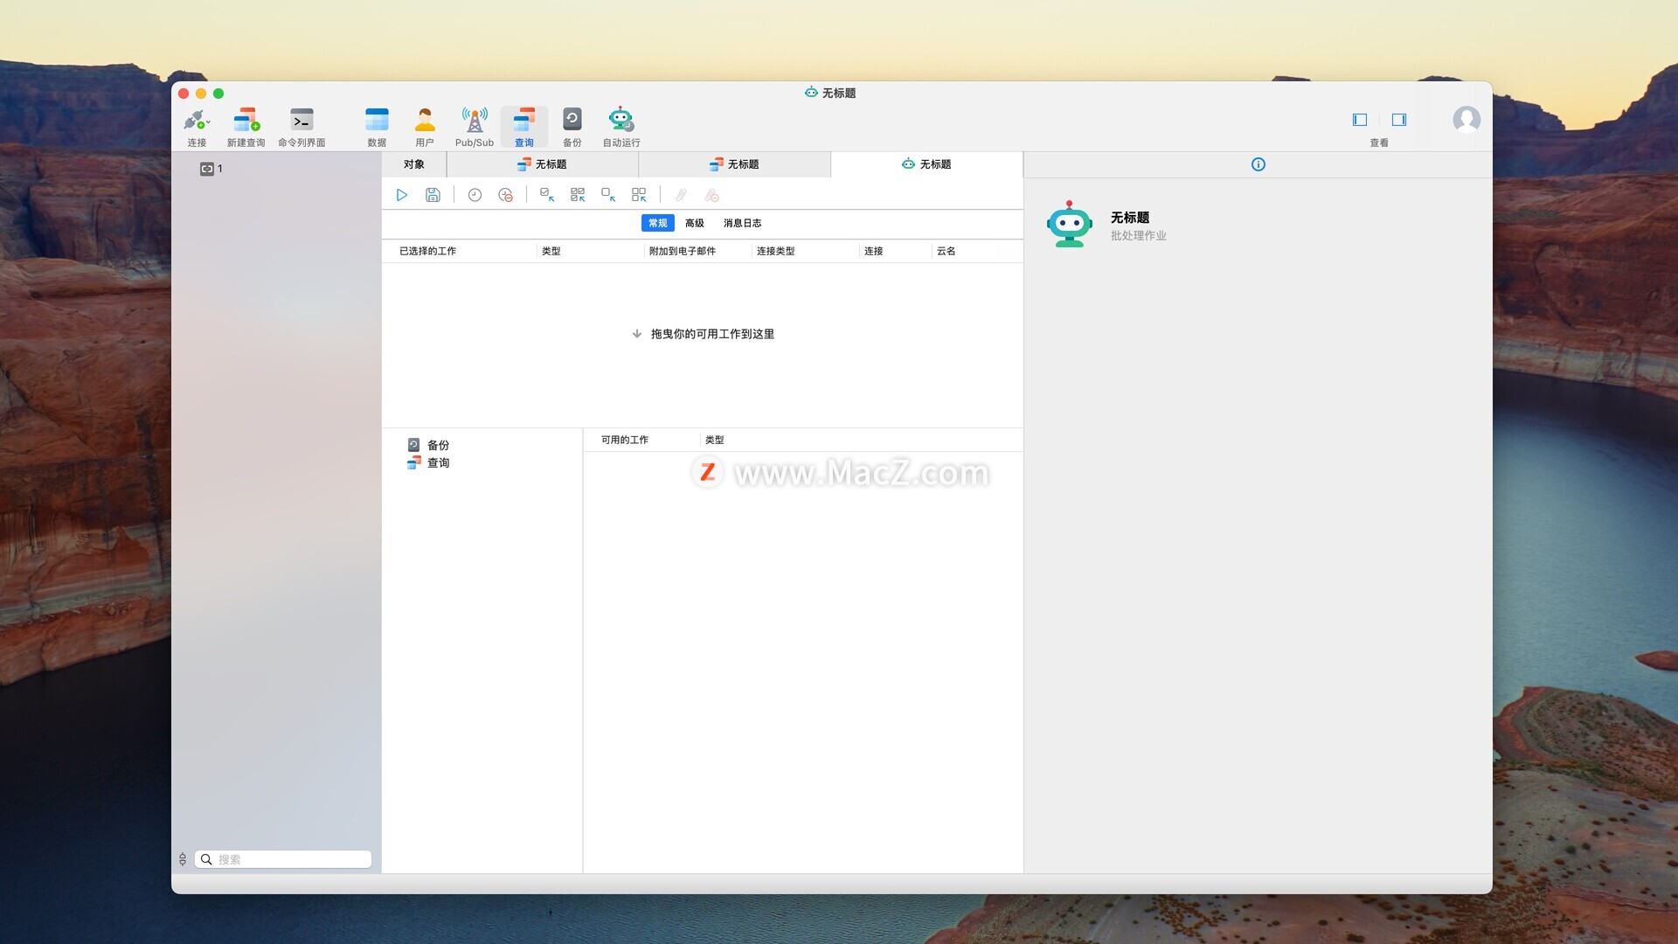Click the 新建查询 toolbar icon
1678x944 pixels.
246,121
